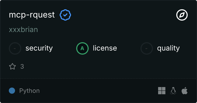197x103 pixels.
Task: Click the security label text
Action: 39,48
